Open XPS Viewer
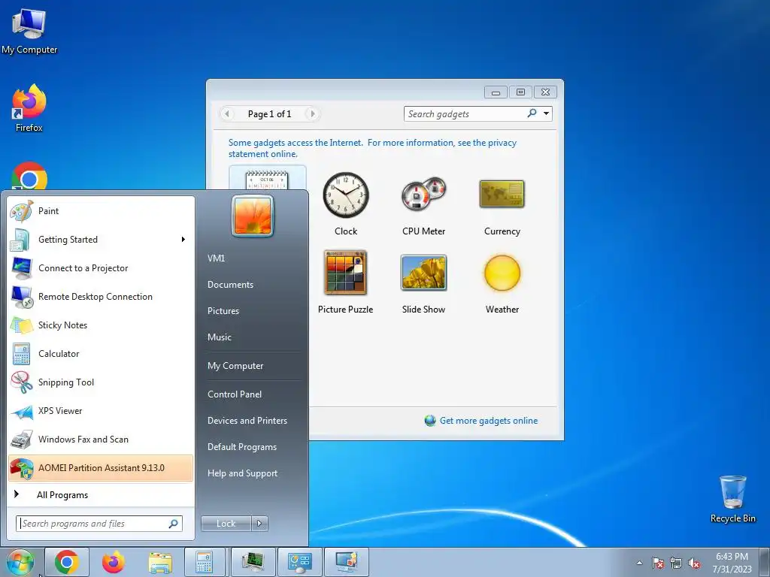This screenshot has height=577, width=770. point(101,411)
